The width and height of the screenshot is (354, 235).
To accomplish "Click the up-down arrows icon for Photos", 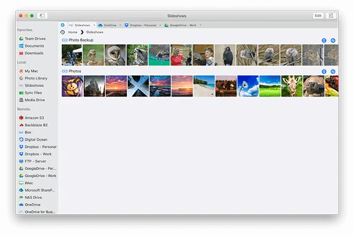I will point(324,72).
